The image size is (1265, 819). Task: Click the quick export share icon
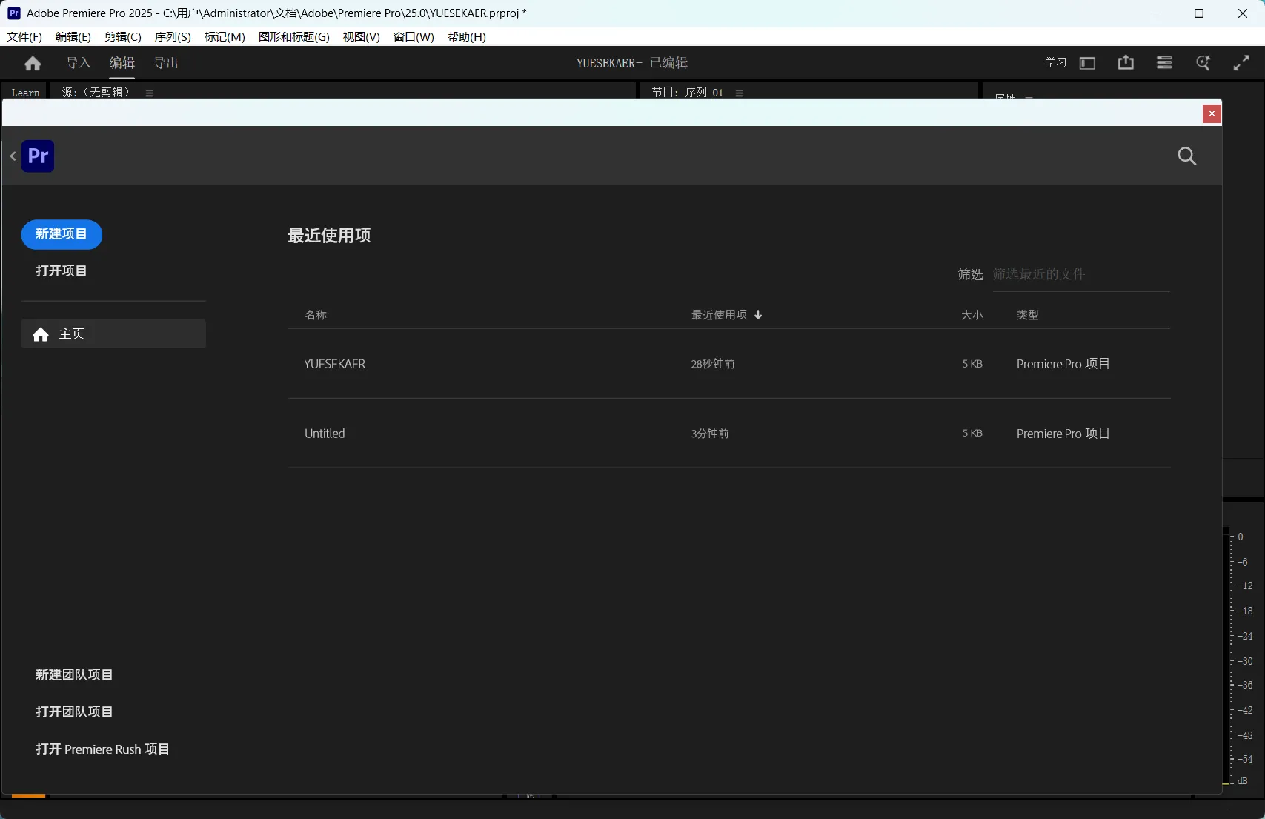1126,63
